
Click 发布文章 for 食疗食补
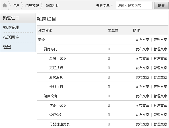coord(142,115)
